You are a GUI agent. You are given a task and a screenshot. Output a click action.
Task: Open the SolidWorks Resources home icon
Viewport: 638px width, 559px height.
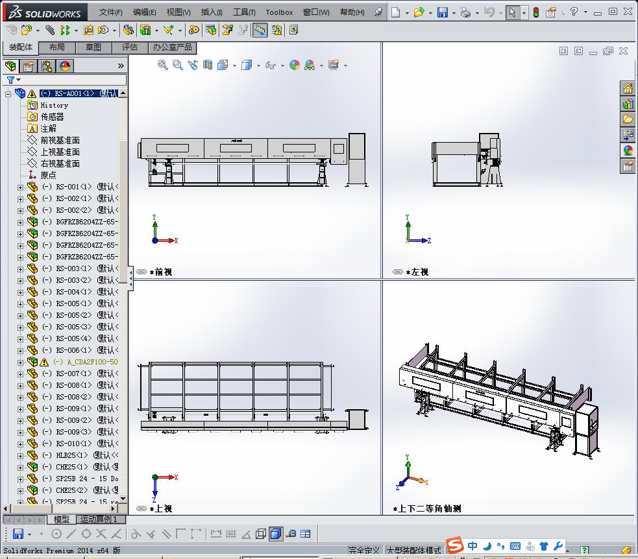(628, 89)
